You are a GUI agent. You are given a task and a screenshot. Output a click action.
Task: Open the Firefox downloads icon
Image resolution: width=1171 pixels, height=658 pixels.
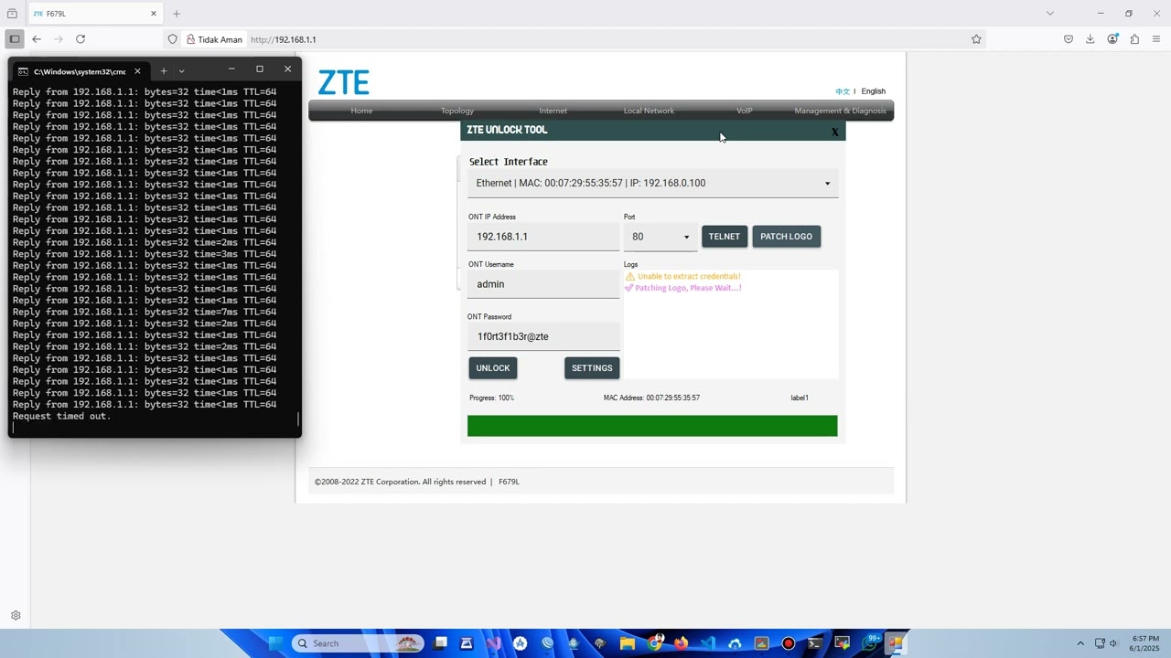(1090, 39)
